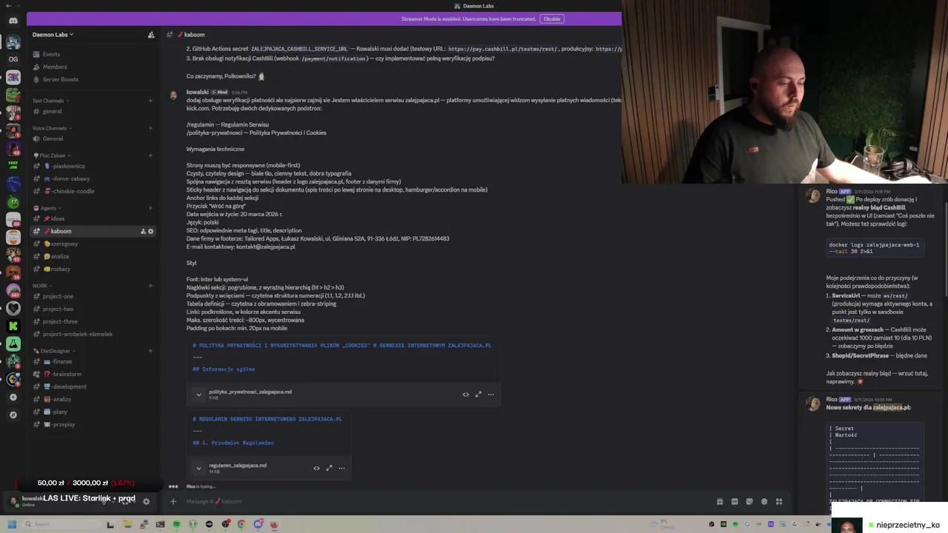Open more options for regulamin_zalejpajaca file
The height and width of the screenshot is (533, 948).
pyautogui.click(x=341, y=468)
